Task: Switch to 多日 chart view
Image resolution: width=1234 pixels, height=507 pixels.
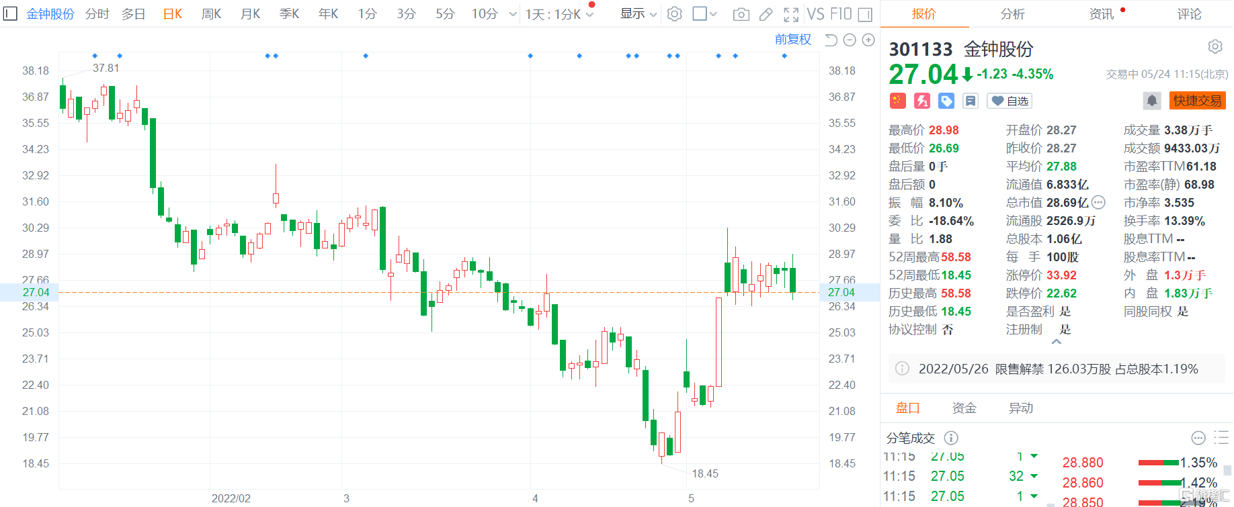Action: click(134, 14)
